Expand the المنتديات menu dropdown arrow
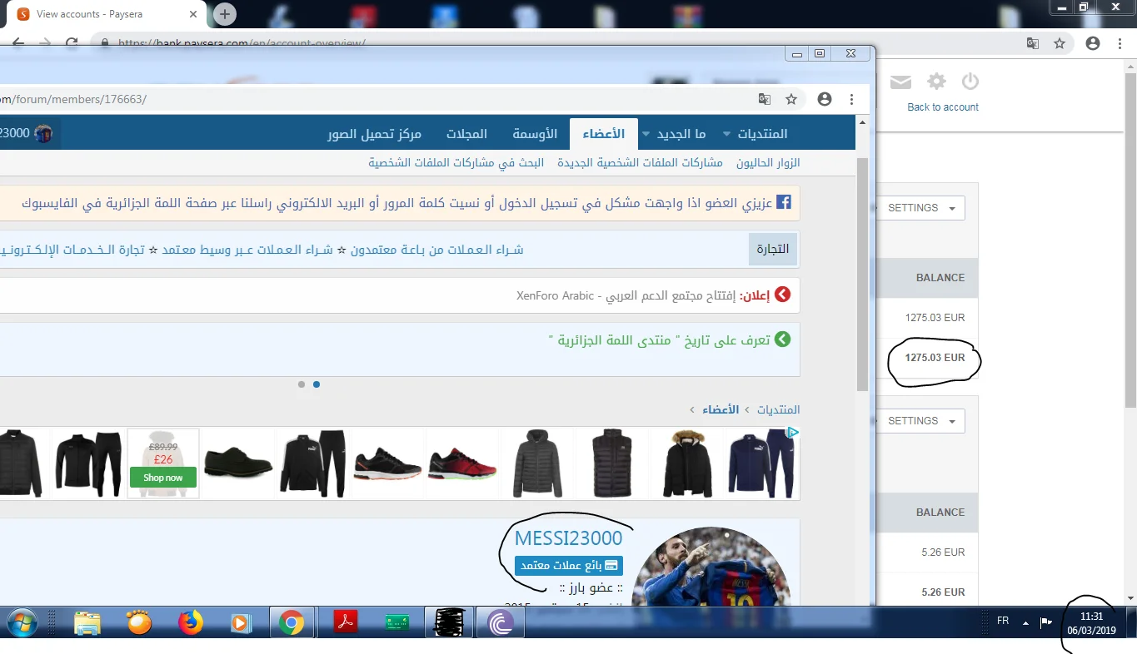 726,134
